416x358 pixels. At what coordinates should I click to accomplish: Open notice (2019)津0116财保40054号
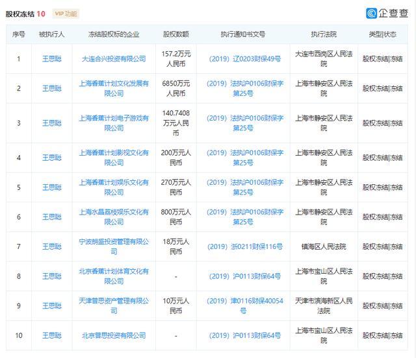[244, 306]
